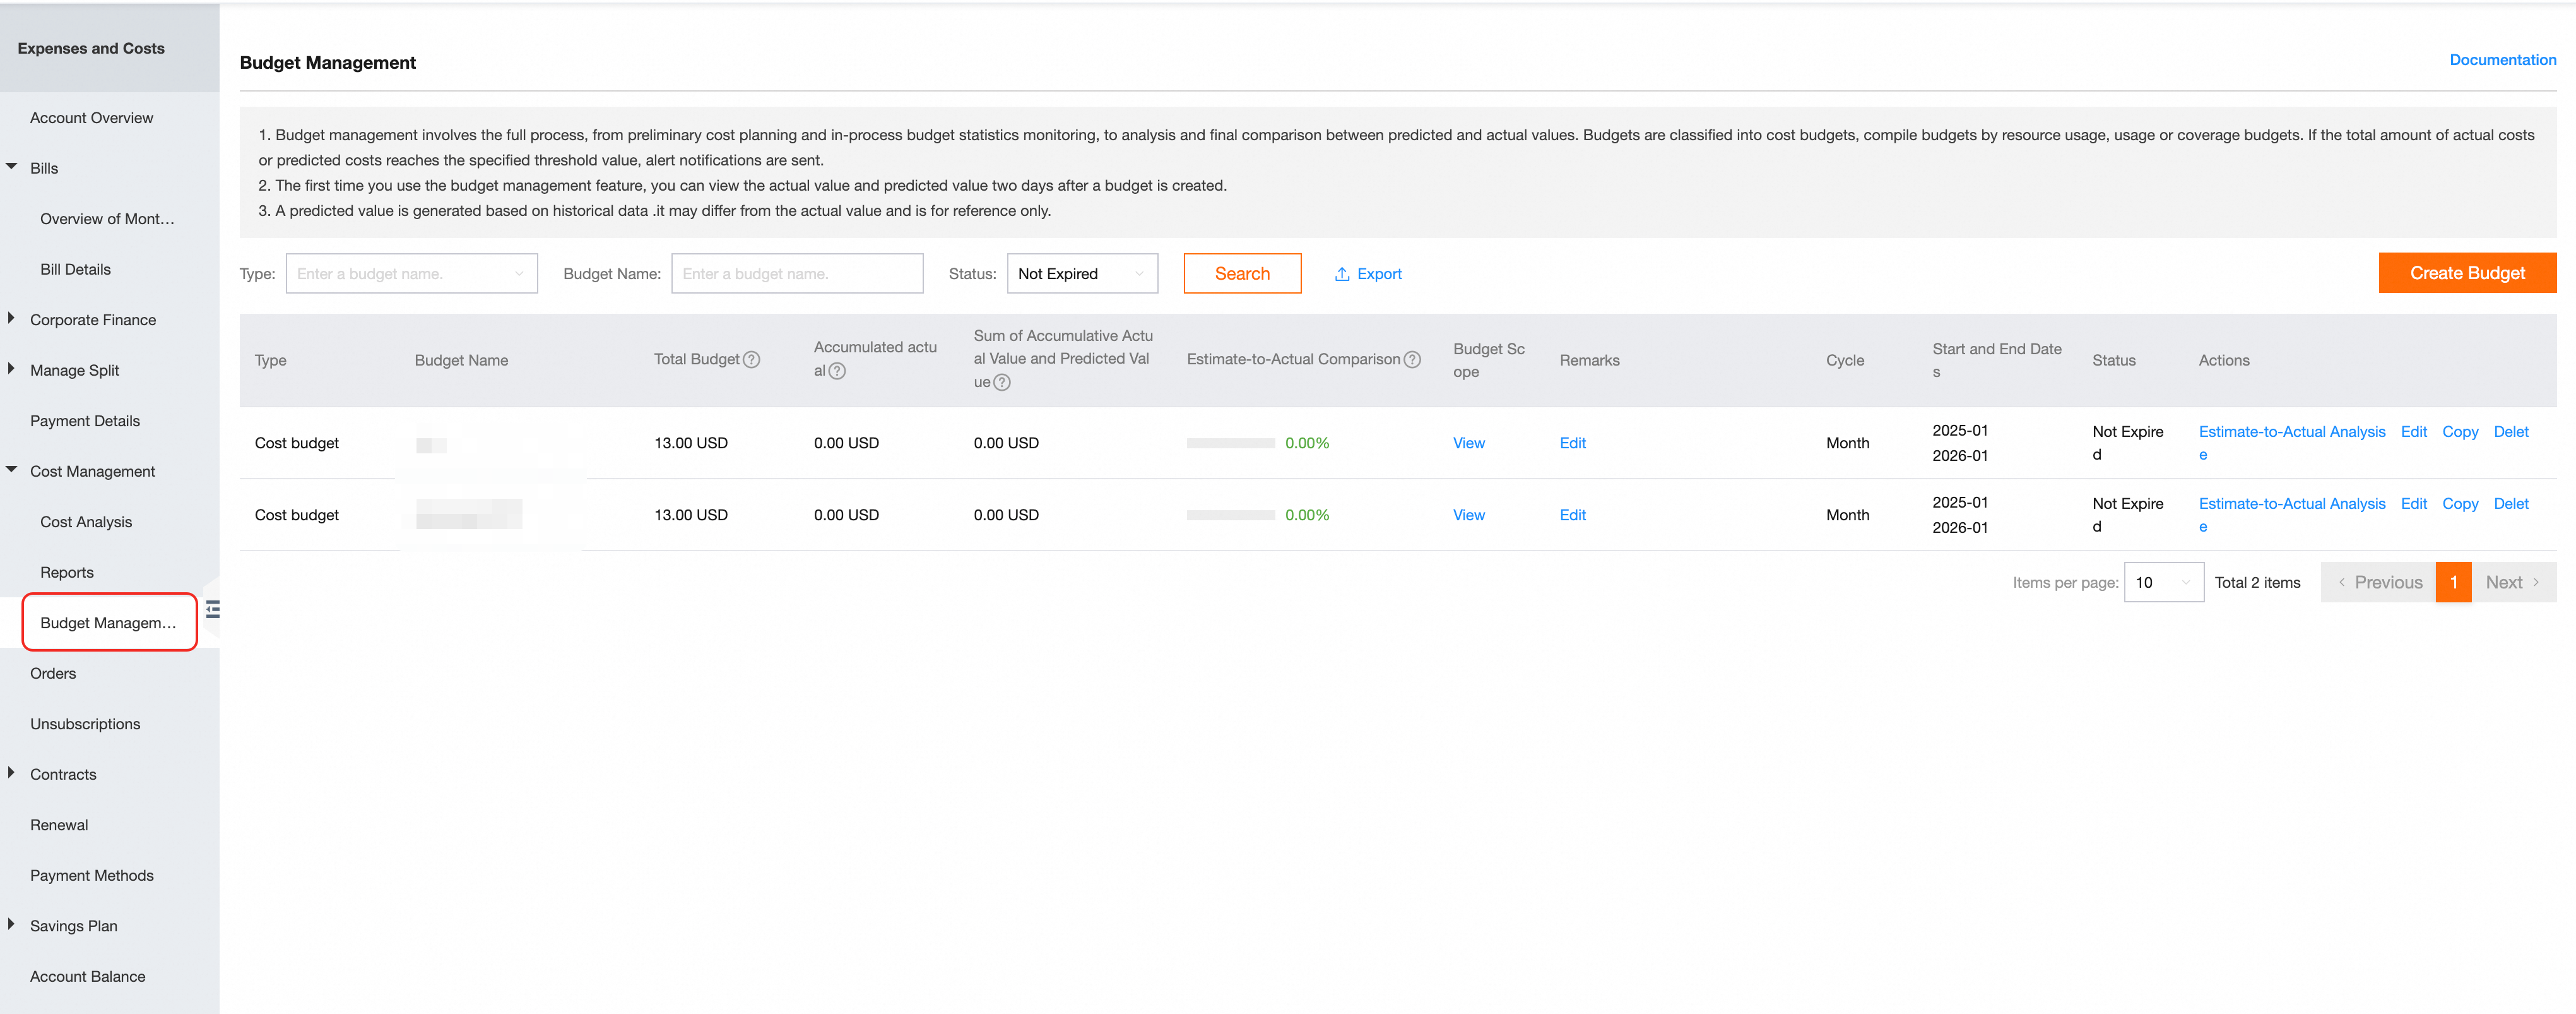Screen dimensions: 2576x1014
Task: Click the orange Search button
Action: [x=1241, y=274]
